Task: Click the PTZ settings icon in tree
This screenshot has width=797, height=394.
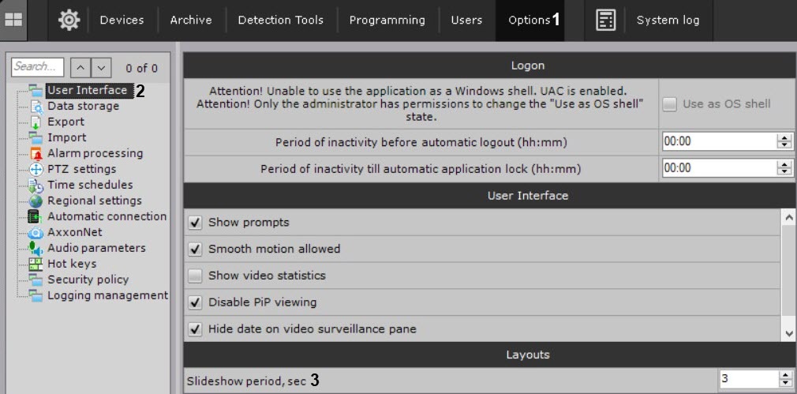Action: point(36,169)
